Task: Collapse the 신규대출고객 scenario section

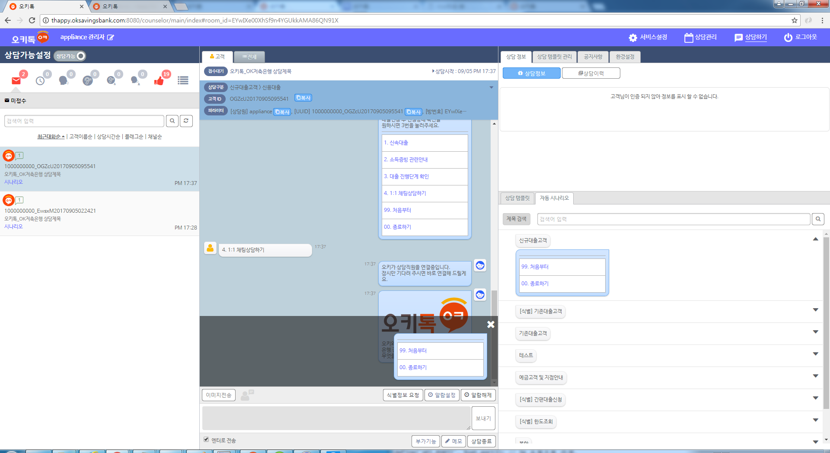Action: [815, 239]
